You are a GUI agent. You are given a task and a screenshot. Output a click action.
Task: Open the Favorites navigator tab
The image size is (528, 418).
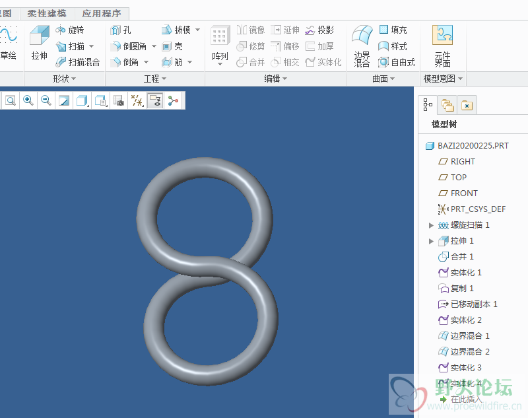click(467, 106)
